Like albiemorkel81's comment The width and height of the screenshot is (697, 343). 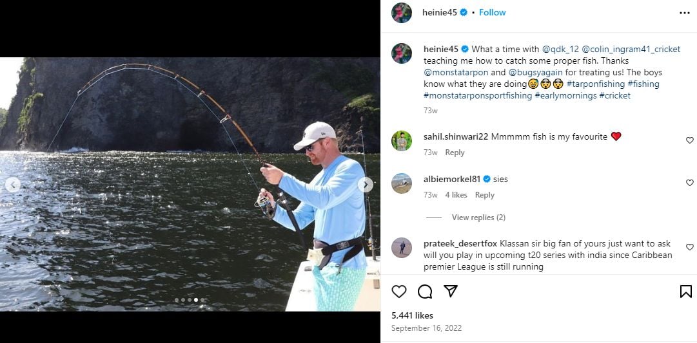point(689,183)
